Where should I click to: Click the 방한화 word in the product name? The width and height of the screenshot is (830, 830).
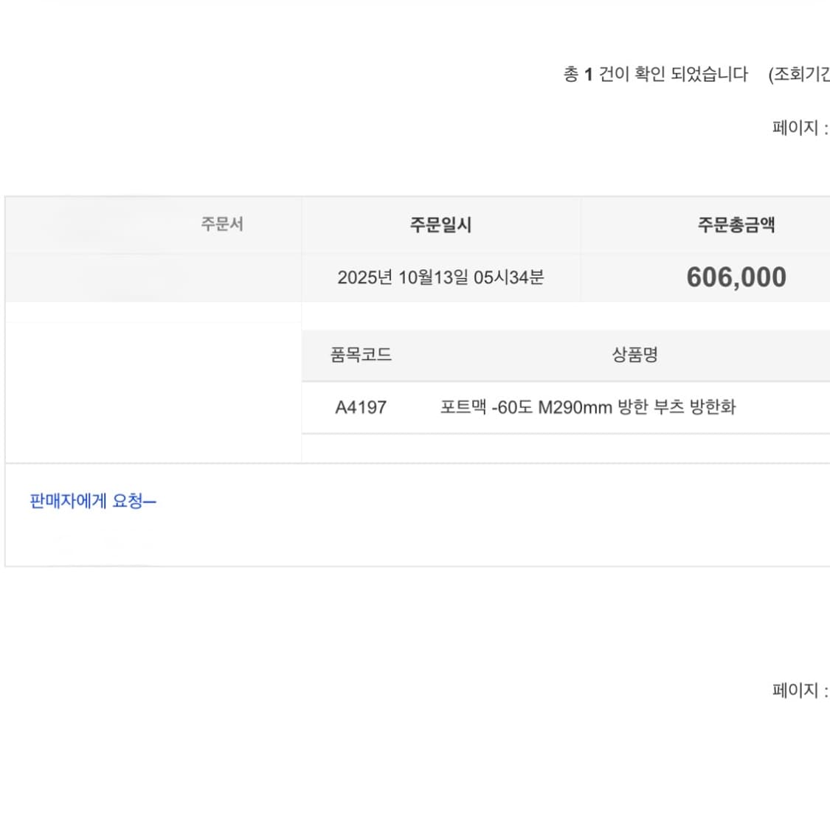coord(713,407)
